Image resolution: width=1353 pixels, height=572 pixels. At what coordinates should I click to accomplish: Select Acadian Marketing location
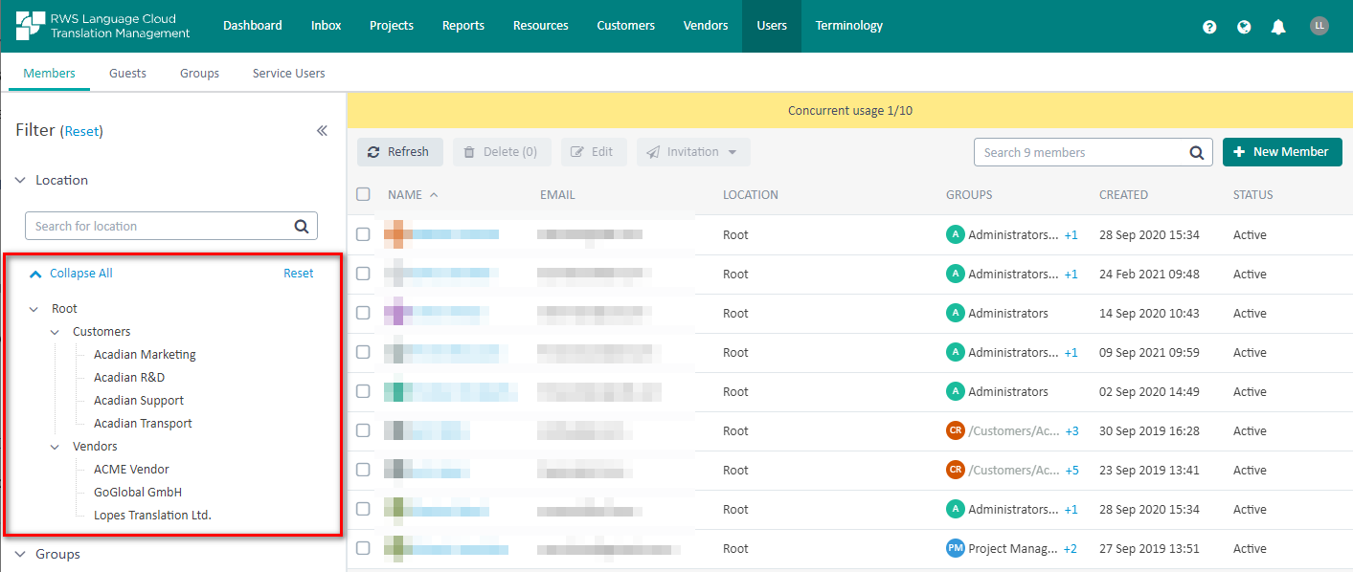[145, 355]
